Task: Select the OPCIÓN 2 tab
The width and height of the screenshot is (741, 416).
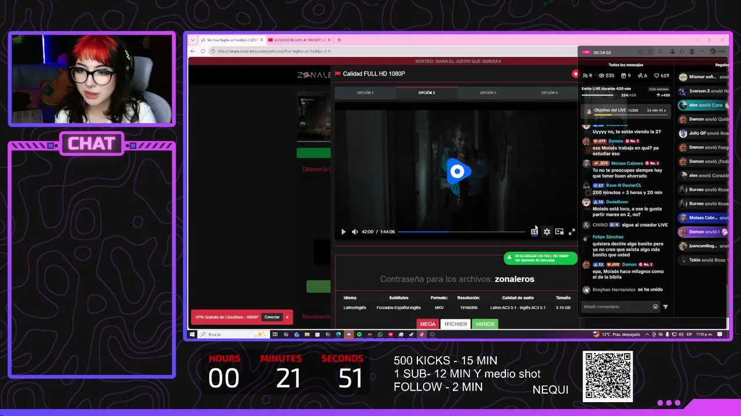Action: pos(427,92)
